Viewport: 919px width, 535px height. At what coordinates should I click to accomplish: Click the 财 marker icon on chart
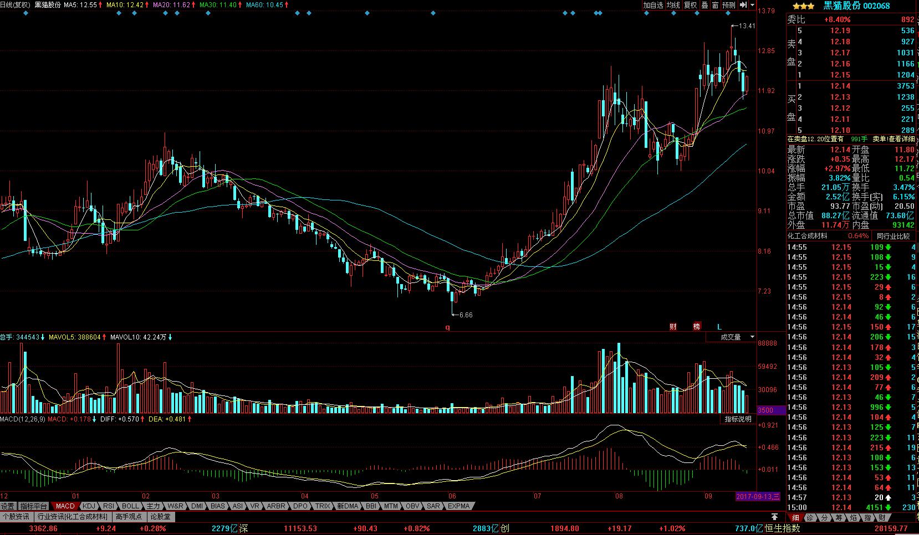(673, 327)
